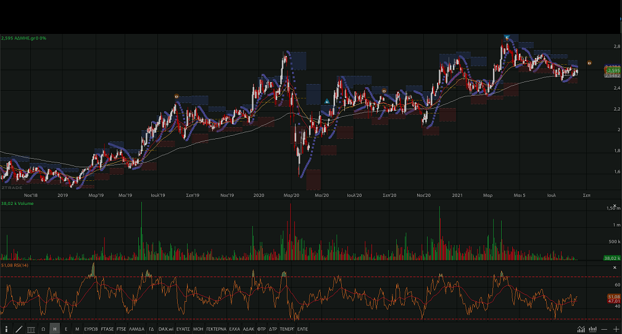Zoom out with the minus icon

point(604,329)
